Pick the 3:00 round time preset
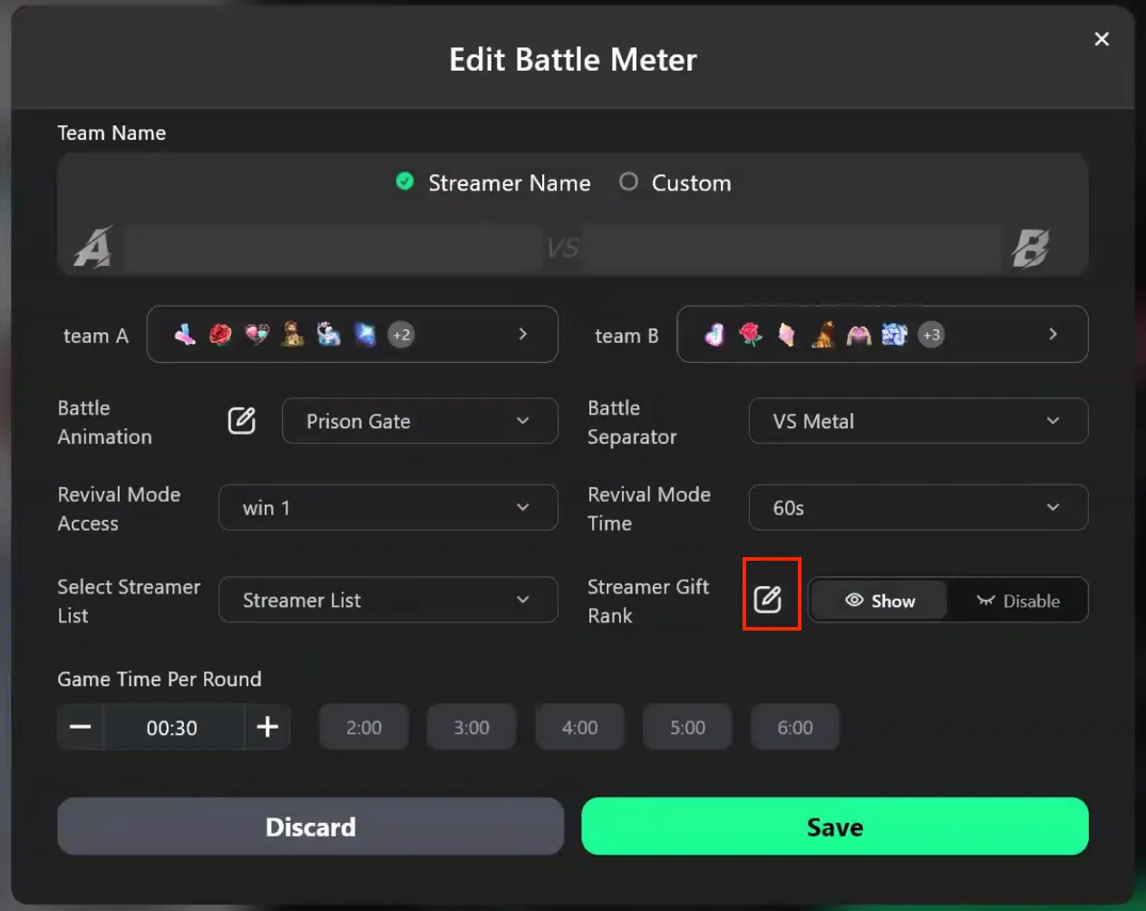The width and height of the screenshot is (1146, 911). 471,728
